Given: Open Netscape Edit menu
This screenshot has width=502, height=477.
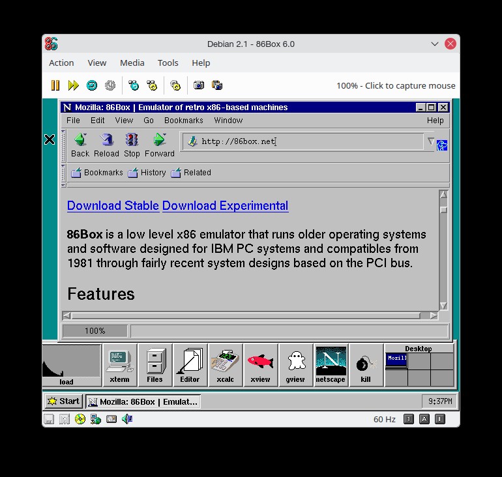Looking at the screenshot, I should (x=97, y=121).
